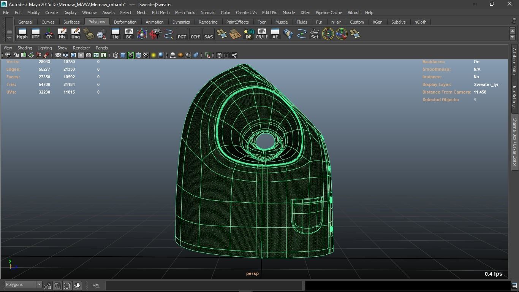Click the Set key shelf icon
The image size is (519, 292).
pyautogui.click(x=315, y=34)
